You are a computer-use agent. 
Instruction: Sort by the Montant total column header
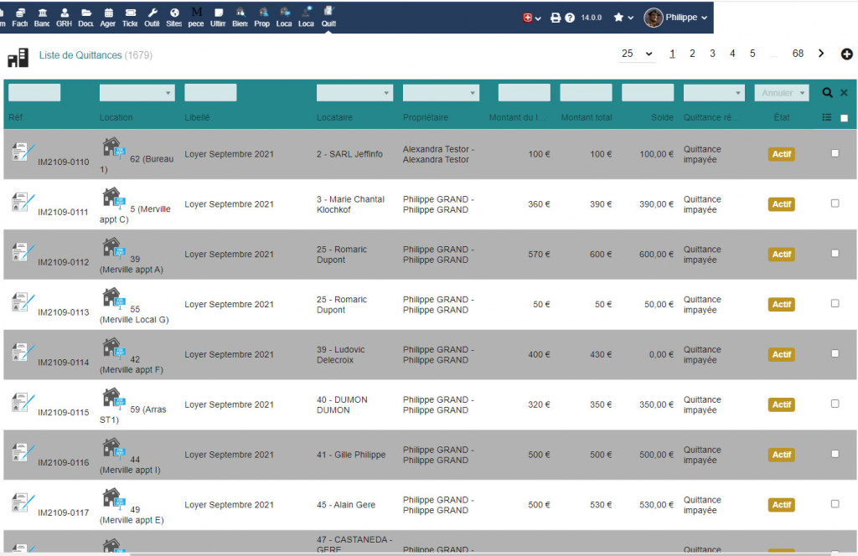point(587,118)
